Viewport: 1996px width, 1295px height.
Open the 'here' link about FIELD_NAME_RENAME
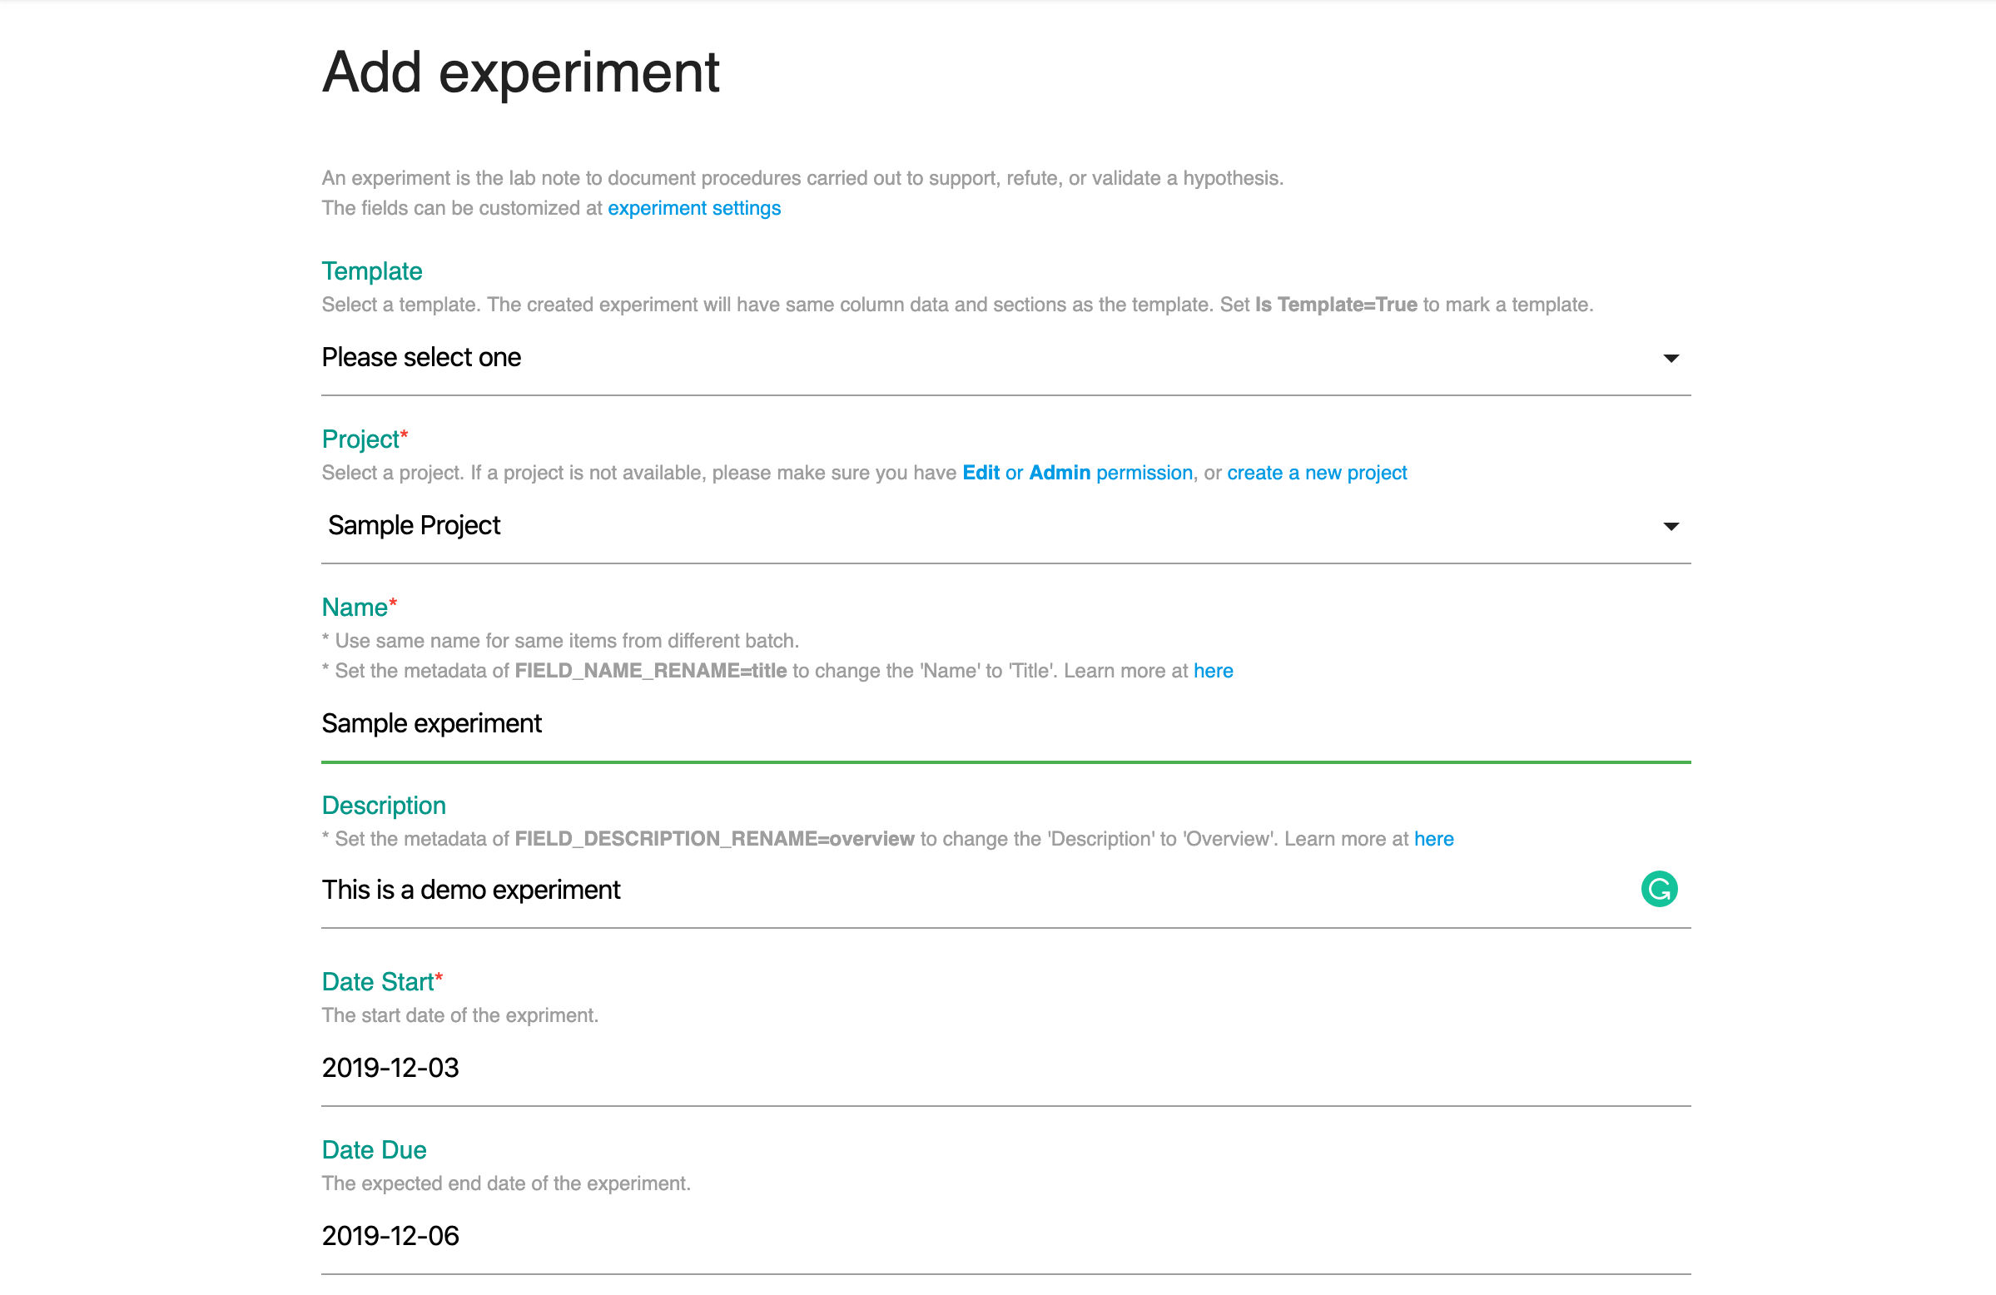tap(1213, 671)
